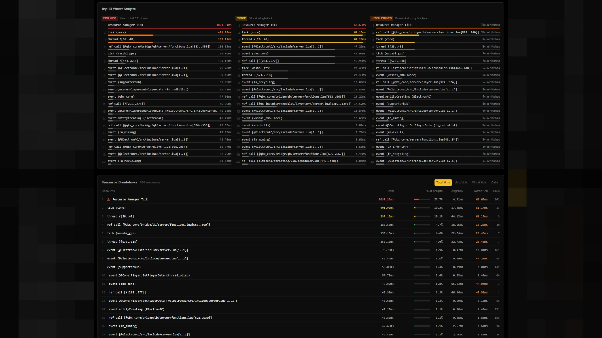602x338 pixels.
Task: Click the event (qbx_core) row in Resource Breakdown
Action: tap(301, 284)
